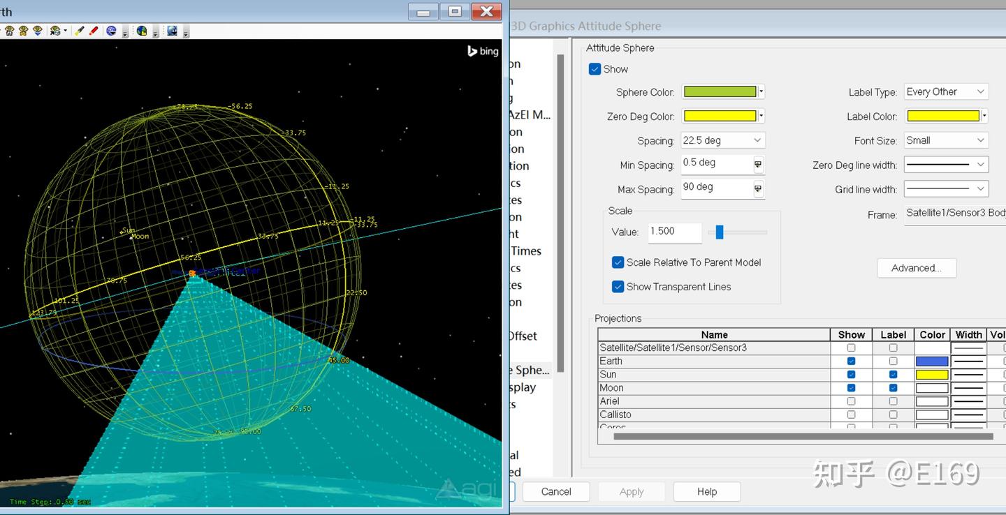Open the Font Size dropdown
Image resolution: width=1006 pixels, height=515 pixels.
click(x=946, y=140)
